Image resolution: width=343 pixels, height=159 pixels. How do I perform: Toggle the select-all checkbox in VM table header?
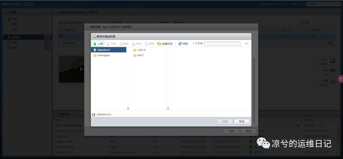pyautogui.click(x=61, y=30)
